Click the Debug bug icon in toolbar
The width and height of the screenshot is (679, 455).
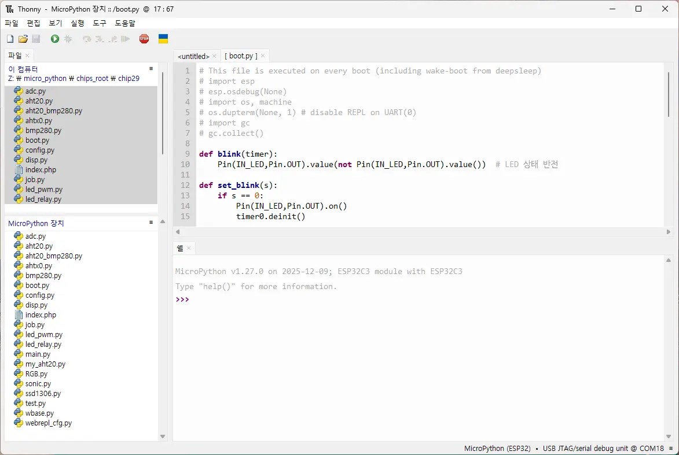68,39
